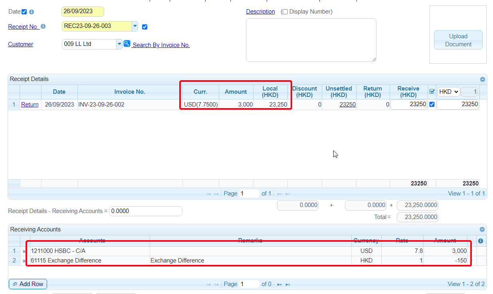This screenshot has width=493, height=294.
Task: Collapse the Receiving Accounts panel
Action: (x=482, y=229)
